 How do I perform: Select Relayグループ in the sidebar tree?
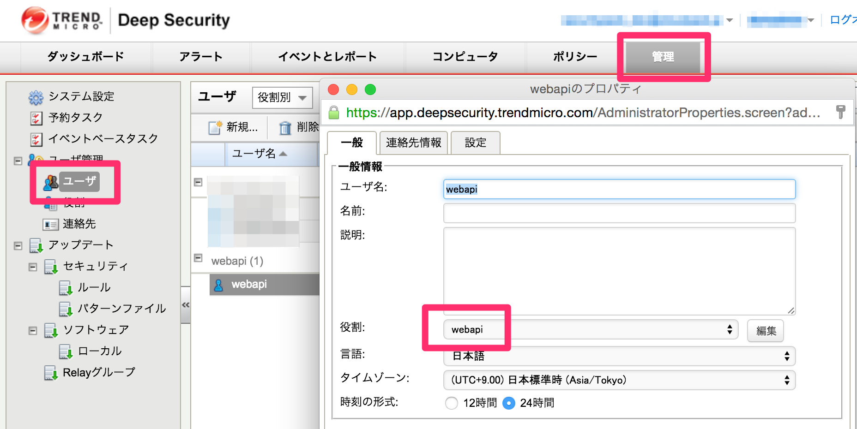click(99, 373)
